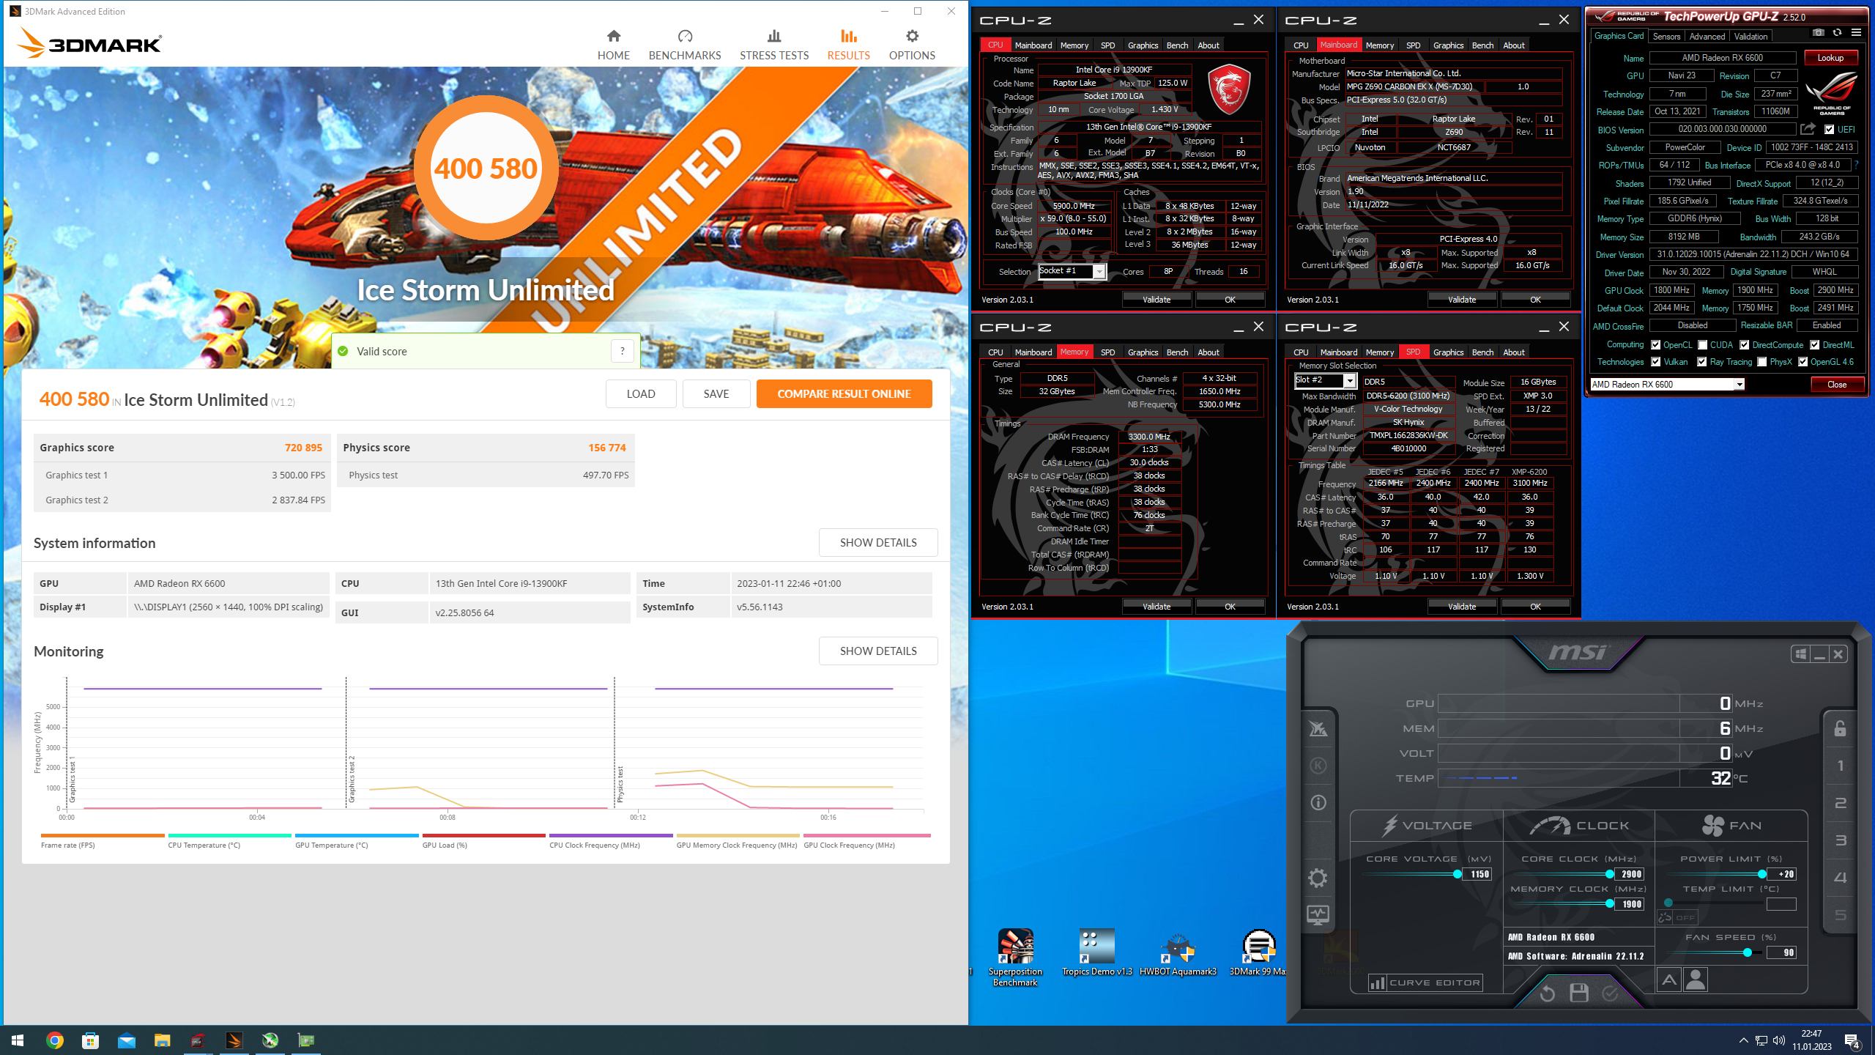The width and height of the screenshot is (1875, 1055).
Task: Save Afterburner settings with floppy icon
Action: click(x=1579, y=993)
